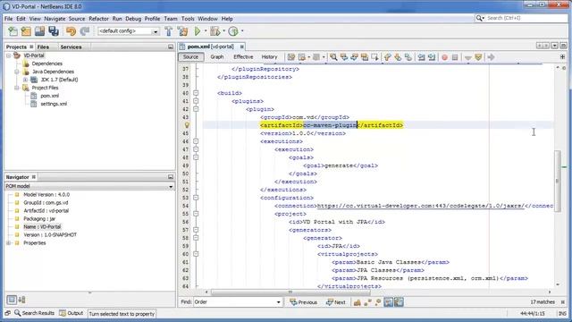Select the pom.xml editor tab
The image size is (572, 322).
(x=211, y=47)
